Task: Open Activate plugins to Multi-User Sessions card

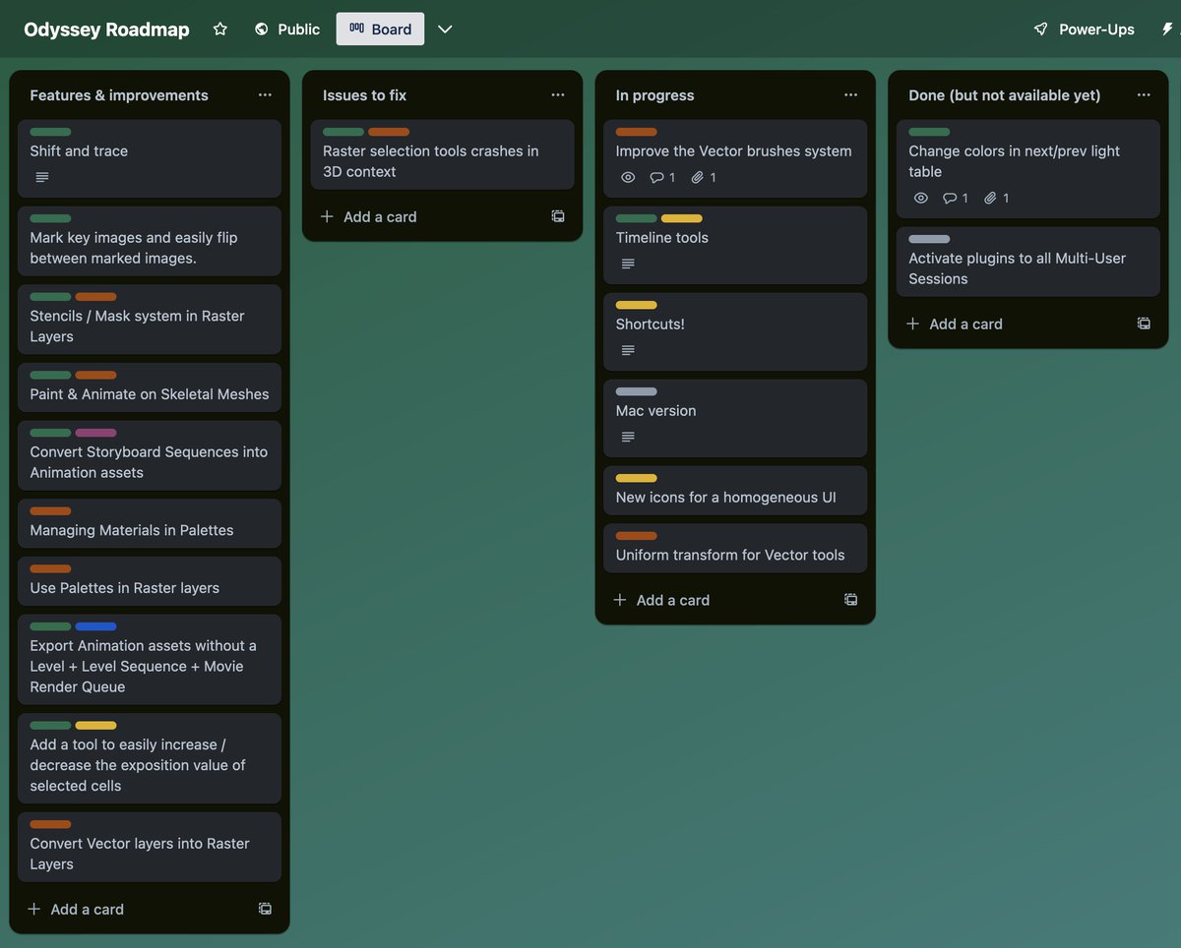Action: (x=1028, y=262)
